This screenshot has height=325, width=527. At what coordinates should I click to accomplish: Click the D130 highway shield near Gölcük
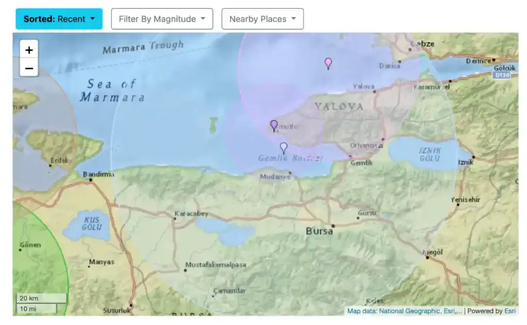click(x=500, y=75)
